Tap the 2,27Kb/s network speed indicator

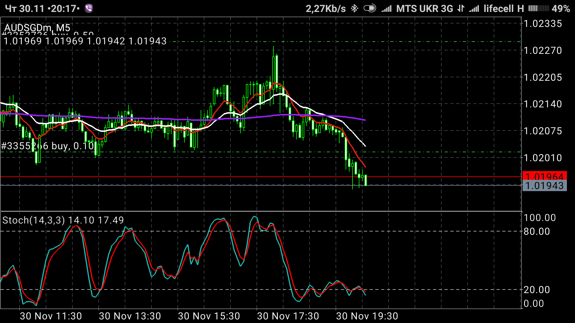(x=326, y=9)
